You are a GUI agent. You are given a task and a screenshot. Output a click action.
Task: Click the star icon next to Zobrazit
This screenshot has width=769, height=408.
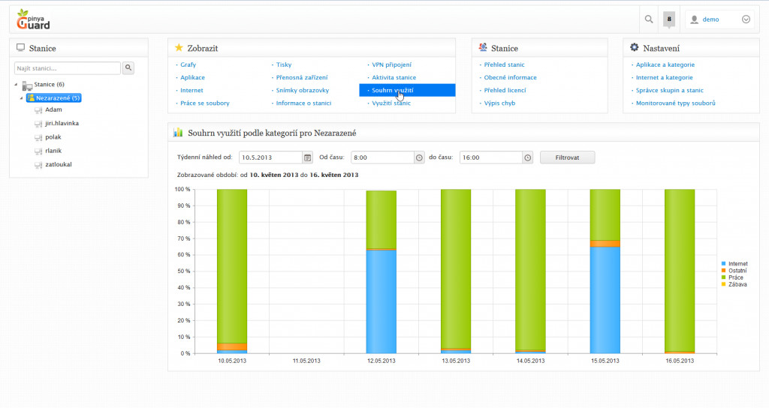pos(179,47)
